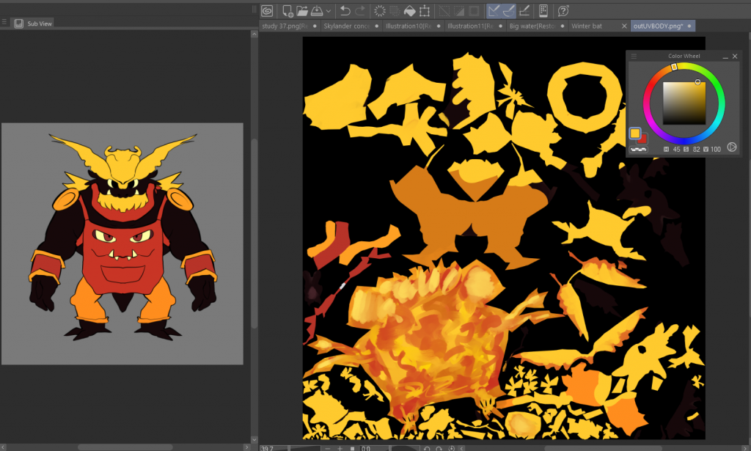Click the Redo arrow icon

tap(360, 10)
